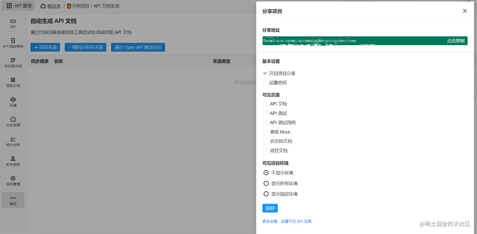Select the API sidebar icon
This screenshot has height=234, width=477.
[13, 23]
